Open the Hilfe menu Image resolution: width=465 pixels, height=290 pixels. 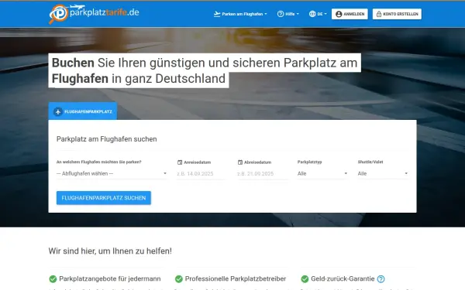tap(288, 14)
